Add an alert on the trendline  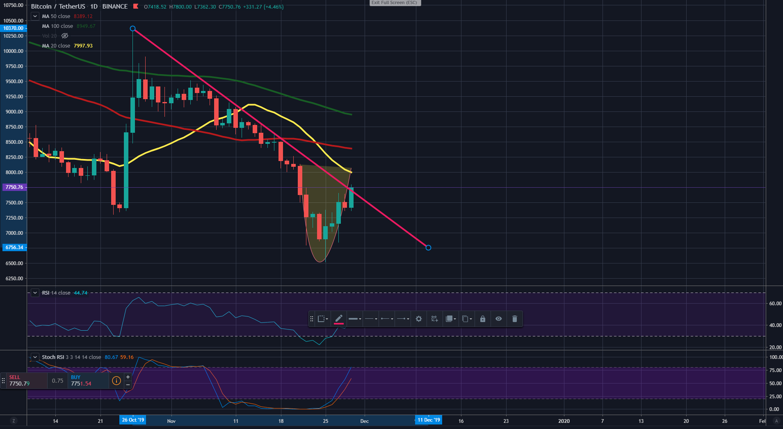click(x=434, y=319)
